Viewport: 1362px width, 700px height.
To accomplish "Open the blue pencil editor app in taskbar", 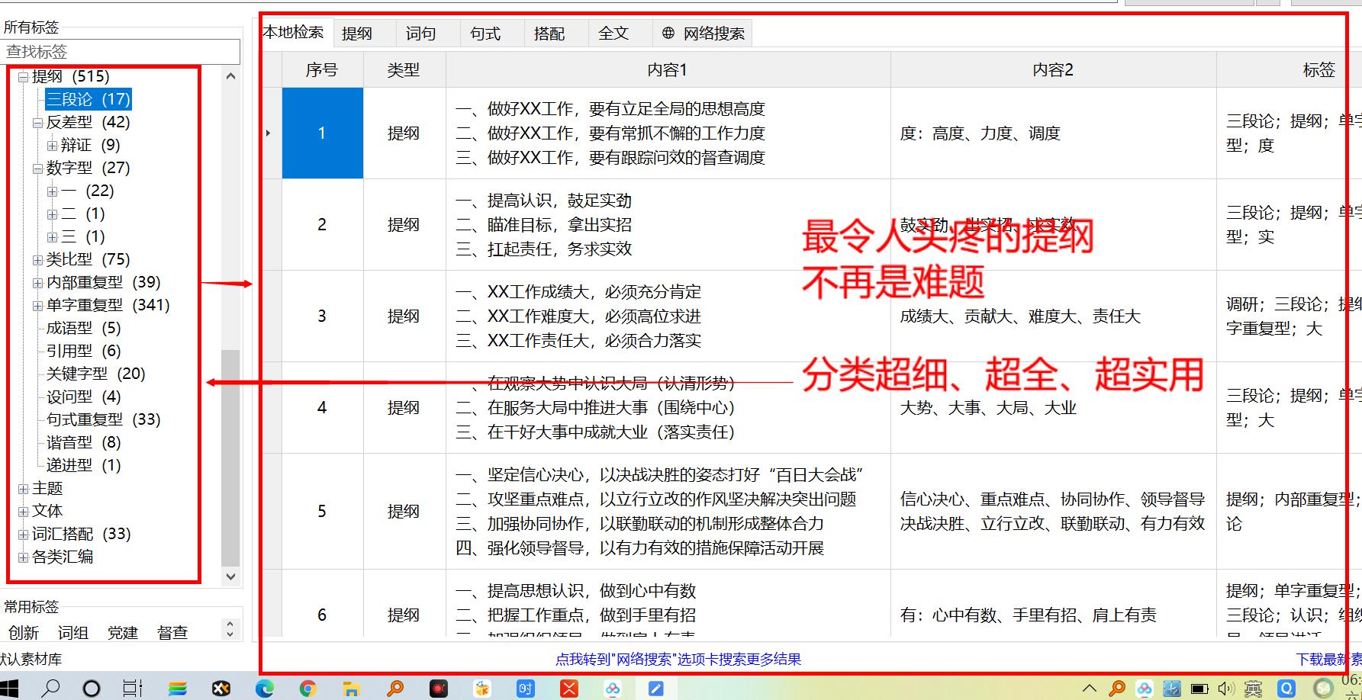I will (x=655, y=688).
